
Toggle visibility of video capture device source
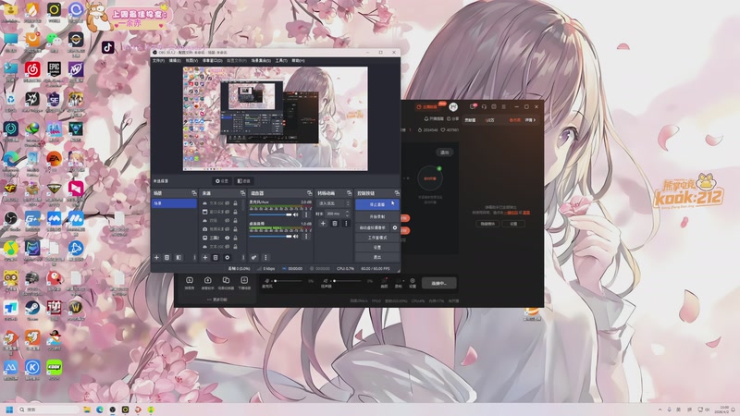pyautogui.click(x=228, y=229)
